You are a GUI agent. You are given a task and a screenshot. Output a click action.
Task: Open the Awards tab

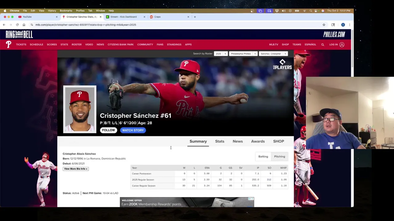(258, 141)
